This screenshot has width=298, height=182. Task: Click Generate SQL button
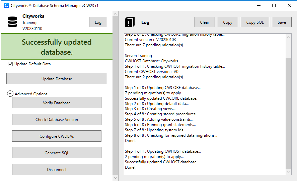(x=57, y=153)
